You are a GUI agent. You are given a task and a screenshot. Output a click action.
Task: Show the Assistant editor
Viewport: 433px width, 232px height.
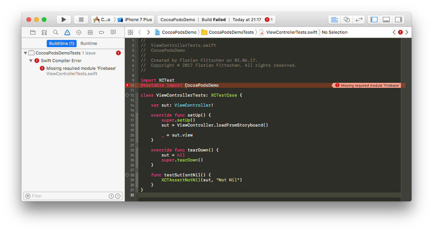point(346,20)
